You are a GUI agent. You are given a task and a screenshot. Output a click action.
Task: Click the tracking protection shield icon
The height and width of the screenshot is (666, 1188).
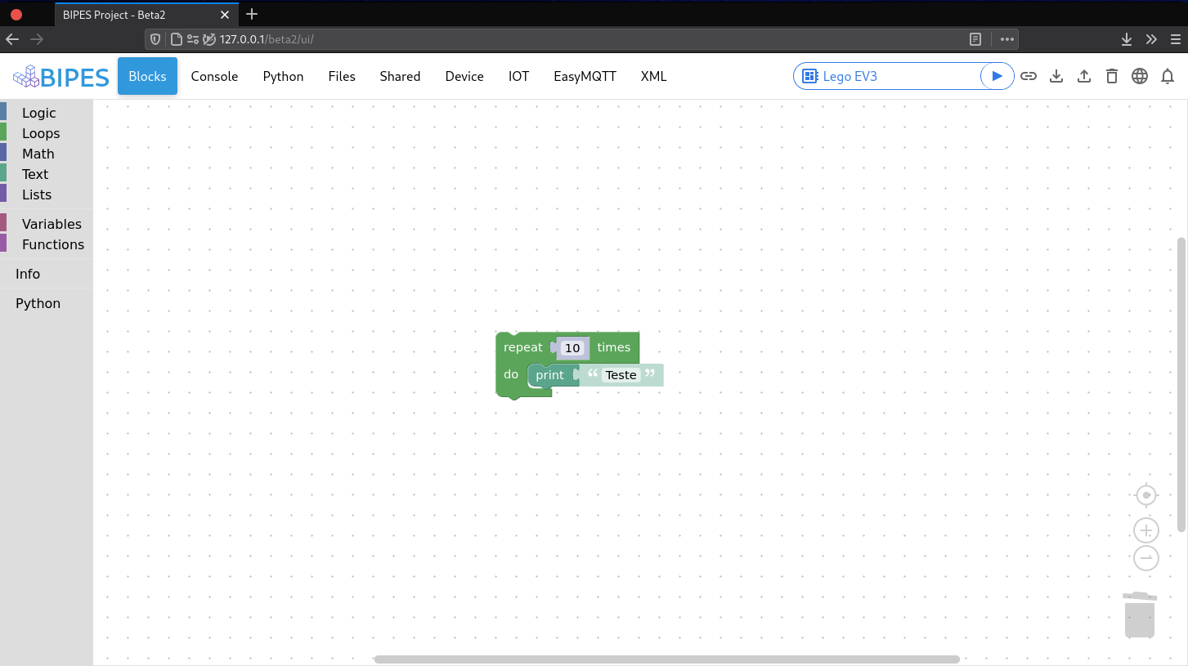pos(155,38)
